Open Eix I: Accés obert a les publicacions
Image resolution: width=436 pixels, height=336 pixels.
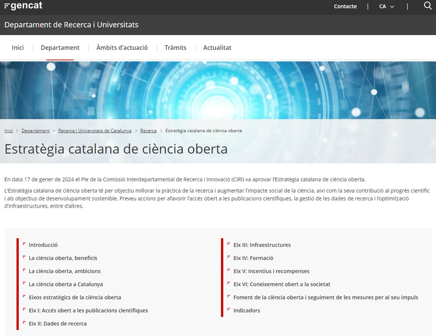(x=88, y=310)
